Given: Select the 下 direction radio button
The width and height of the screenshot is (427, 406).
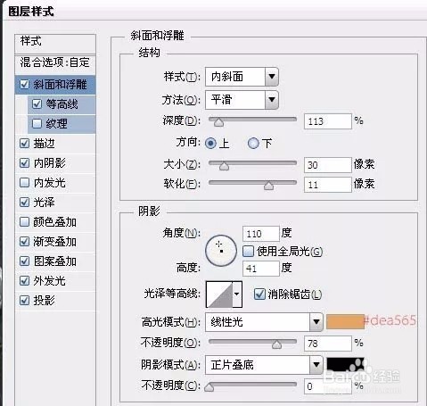Looking at the screenshot, I should pos(253,144).
